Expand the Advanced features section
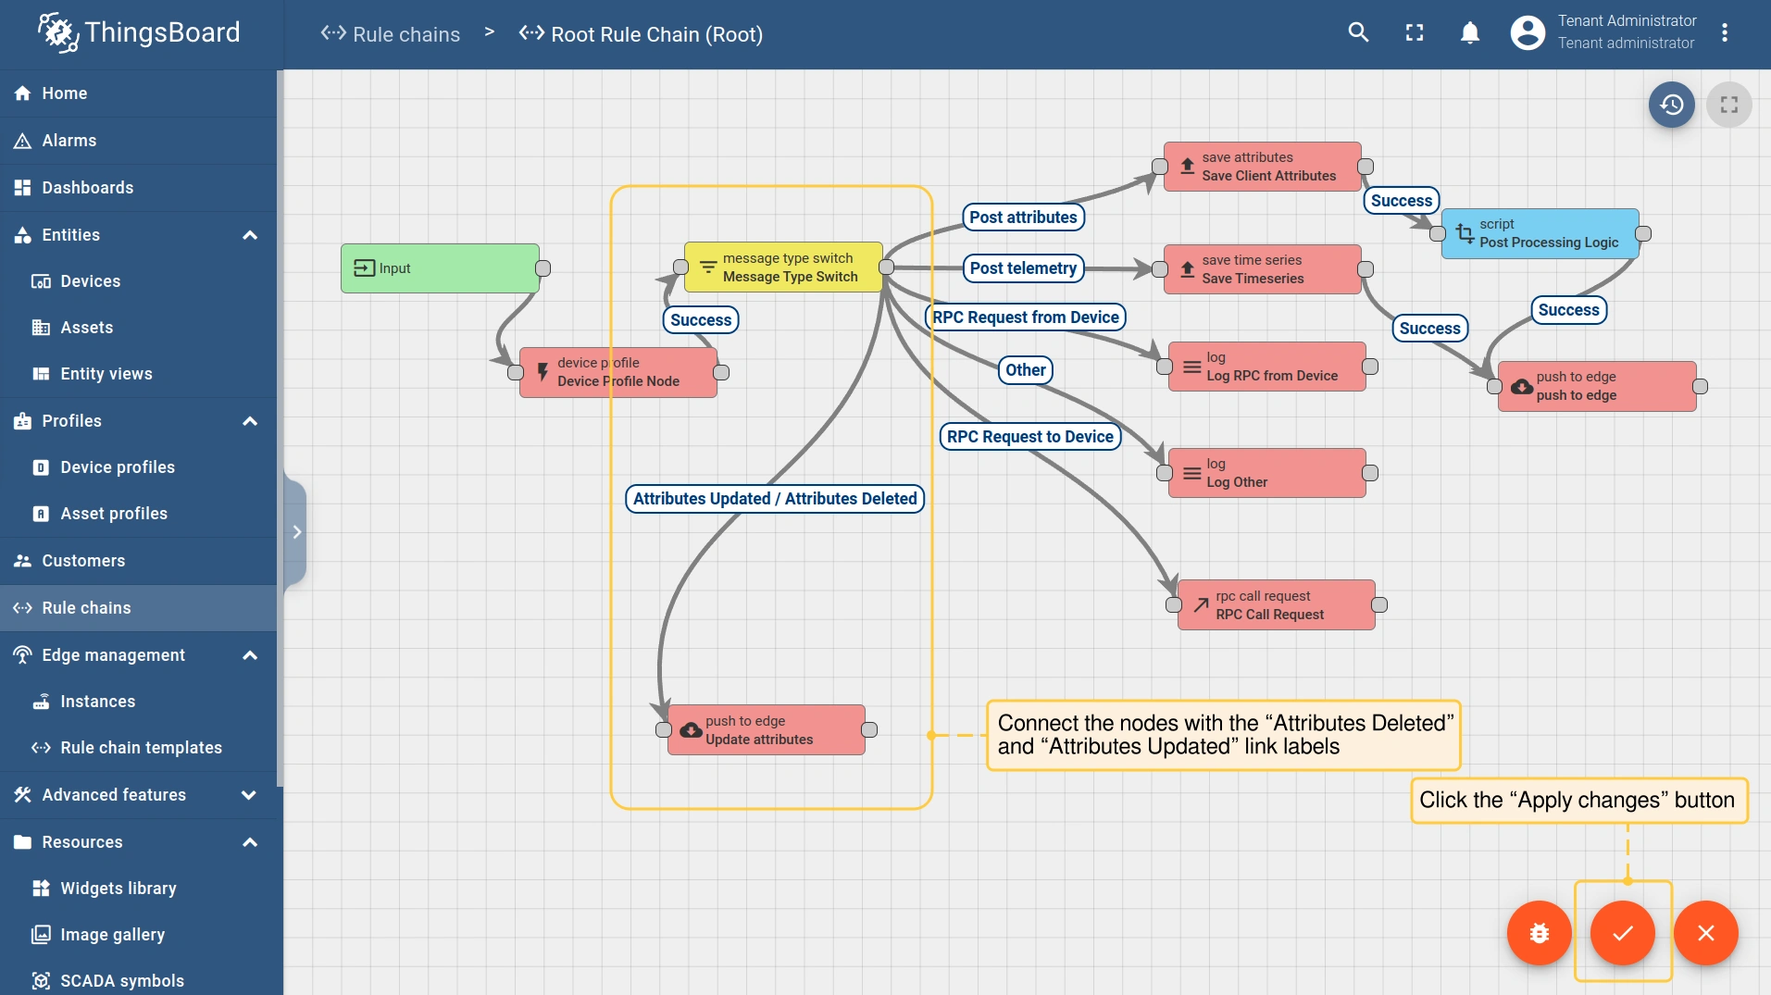This screenshot has width=1771, height=995. pos(249,795)
